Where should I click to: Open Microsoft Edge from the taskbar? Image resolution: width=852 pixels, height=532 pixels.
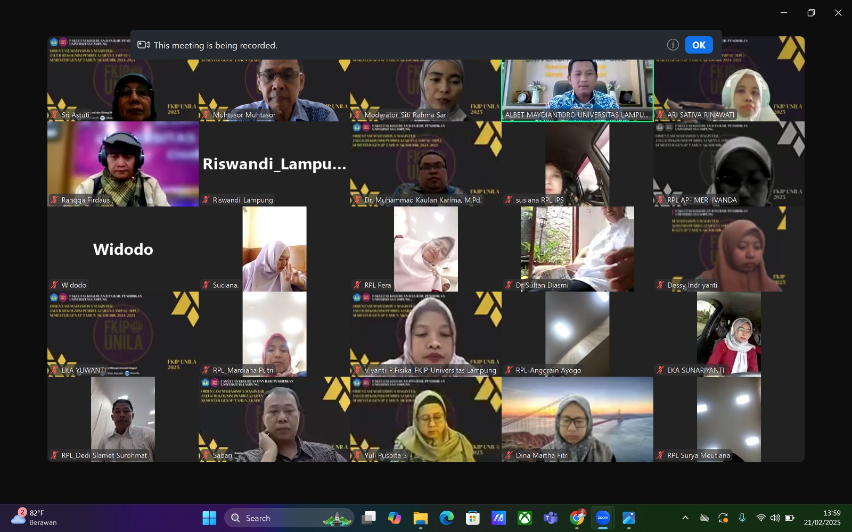(x=446, y=518)
